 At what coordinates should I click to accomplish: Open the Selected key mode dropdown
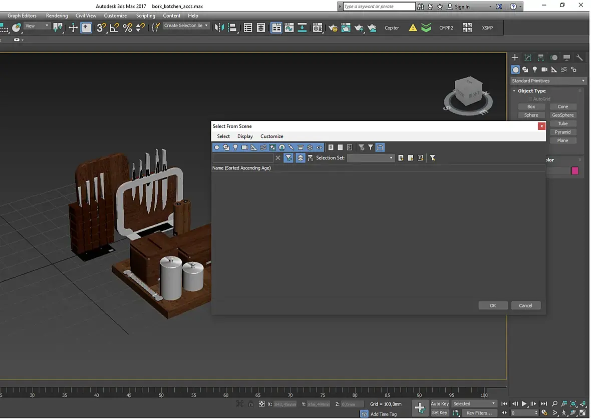coord(474,403)
